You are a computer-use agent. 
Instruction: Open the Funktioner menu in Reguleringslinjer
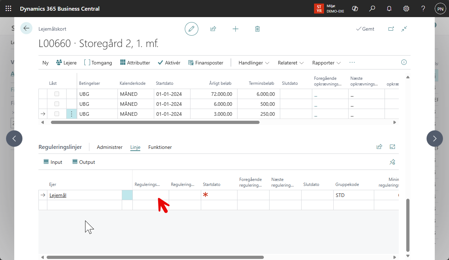pos(160,147)
